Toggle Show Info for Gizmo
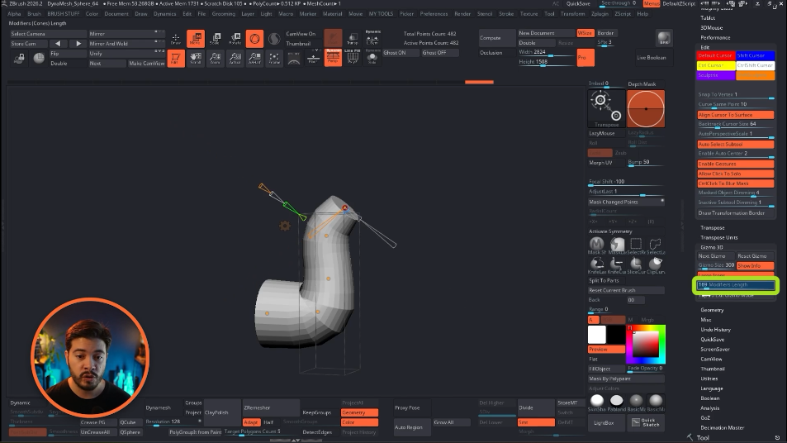 tap(755, 265)
